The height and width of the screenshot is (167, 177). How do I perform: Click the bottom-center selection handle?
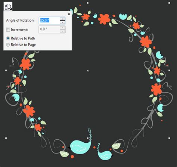[88, 138]
